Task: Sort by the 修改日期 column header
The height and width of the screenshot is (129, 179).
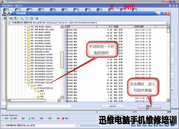Action: coord(145,27)
